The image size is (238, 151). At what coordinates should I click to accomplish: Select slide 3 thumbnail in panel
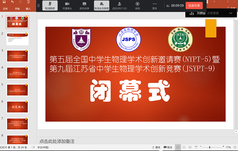(x=17, y=56)
